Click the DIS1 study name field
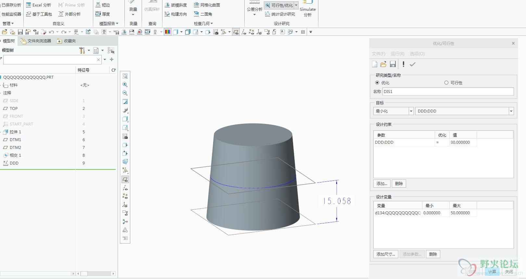This screenshot has height=279, width=526. [448, 92]
